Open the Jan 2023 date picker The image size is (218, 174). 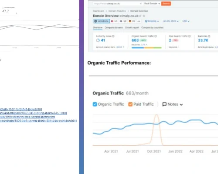170,21
